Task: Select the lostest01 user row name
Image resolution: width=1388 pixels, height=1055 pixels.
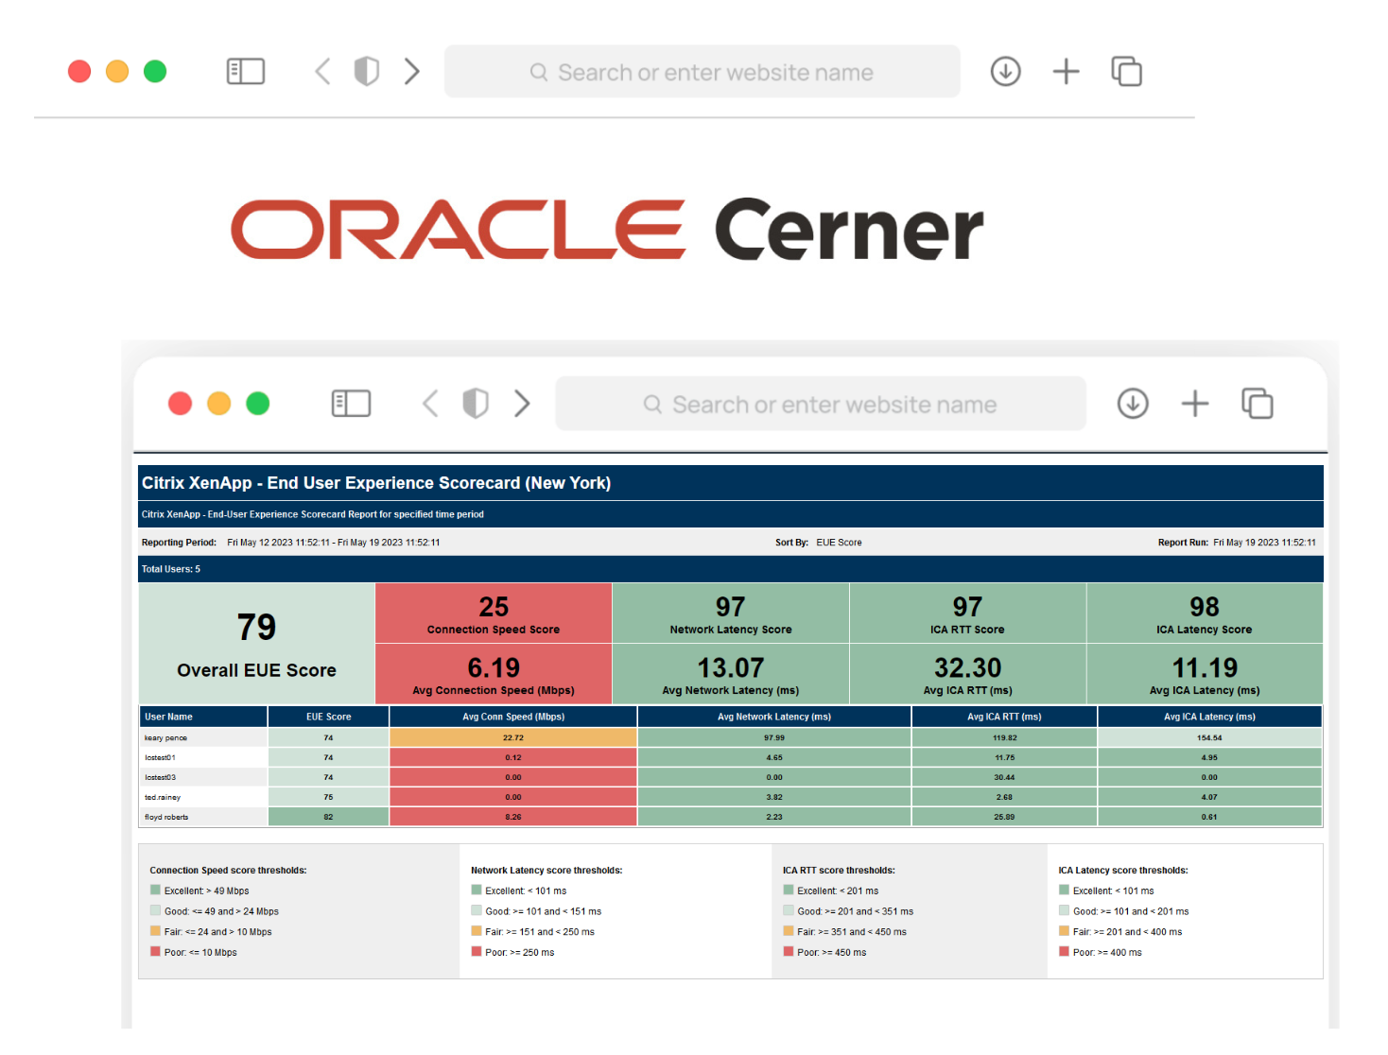Action: click(x=160, y=757)
